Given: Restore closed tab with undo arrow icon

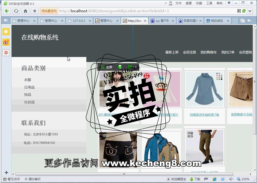Looking at the screenshot, I should [x=249, y=21].
